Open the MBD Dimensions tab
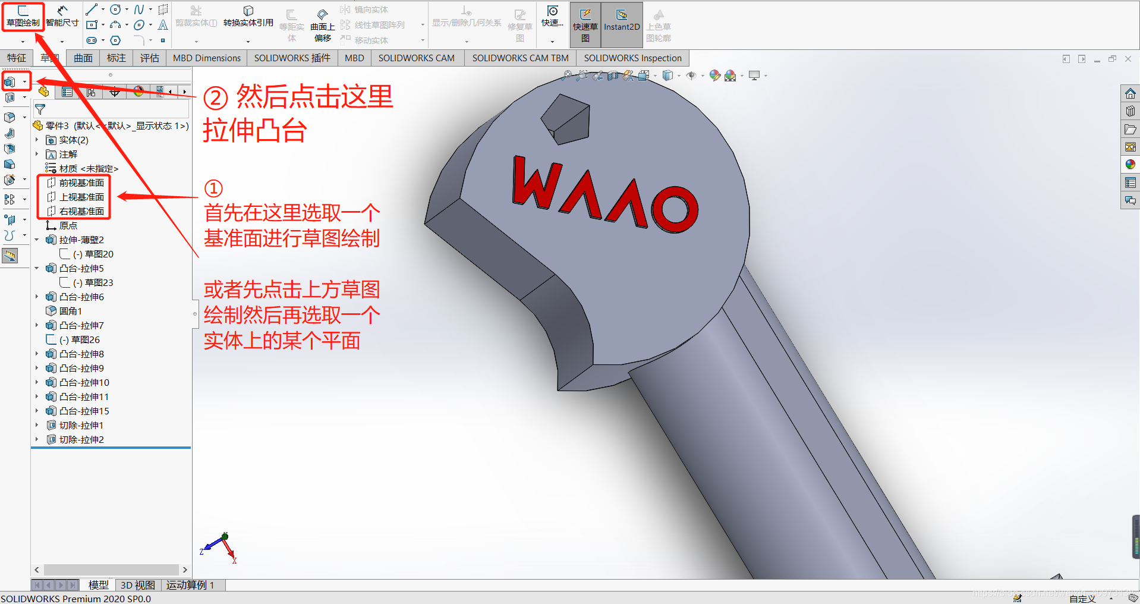Screen dimensions: 1140x604 coord(207,58)
